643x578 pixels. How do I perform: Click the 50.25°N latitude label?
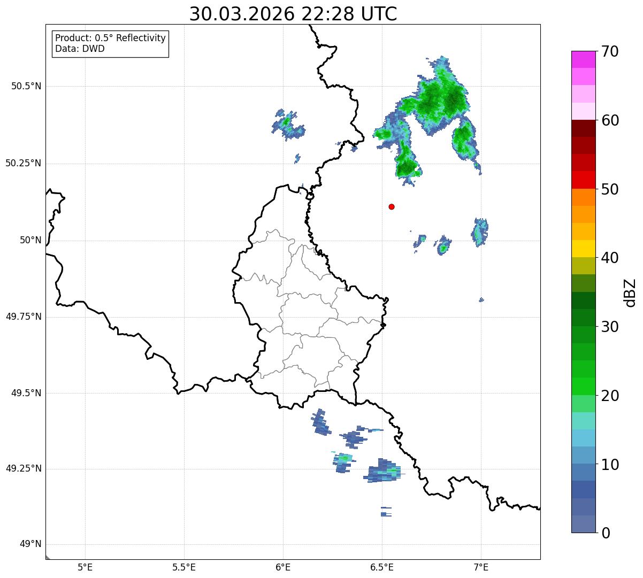pyautogui.click(x=24, y=163)
